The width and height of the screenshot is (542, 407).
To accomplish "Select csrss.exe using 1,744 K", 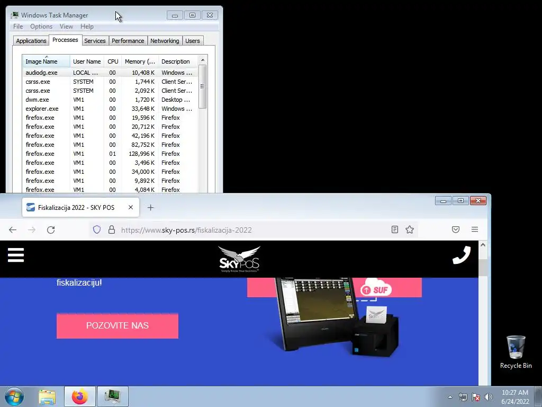I will click(110, 82).
